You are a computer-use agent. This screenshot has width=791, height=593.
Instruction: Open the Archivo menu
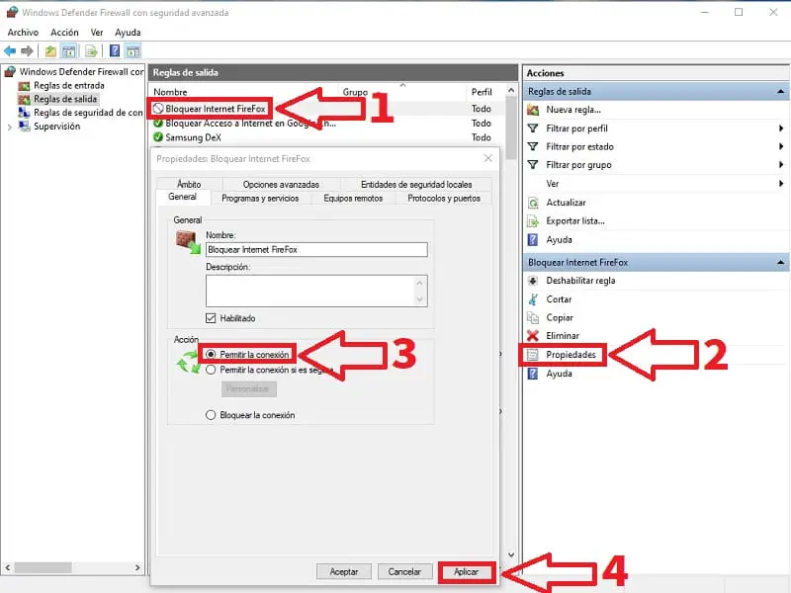pyautogui.click(x=23, y=33)
